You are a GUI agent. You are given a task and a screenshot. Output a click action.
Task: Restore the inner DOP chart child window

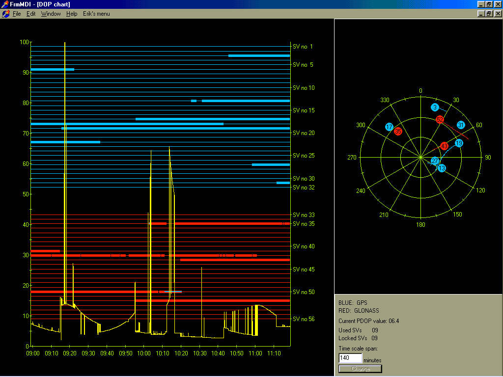pyautogui.click(x=489, y=14)
